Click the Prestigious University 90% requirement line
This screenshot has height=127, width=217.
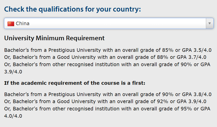pyautogui.click(x=108, y=94)
